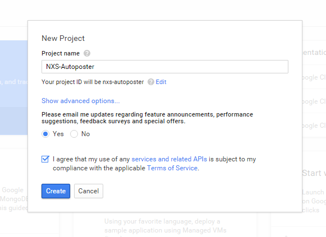Click the project ID nxs-autoposter text
326x237 pixels.
pos(123,82)
